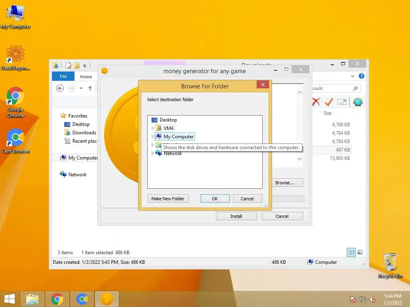This screenshot has height=307, width=410.
Task: Click the Action Center flag tray icon
Action: (353, 299)
